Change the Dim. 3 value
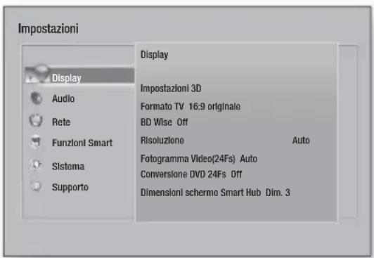Screen dimensions: 374x258 click(x=278, y=193)
